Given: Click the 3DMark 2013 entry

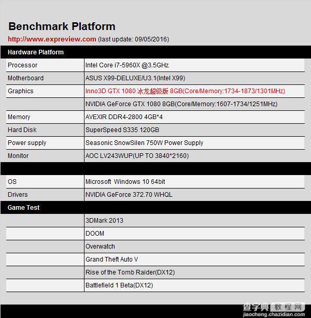Looking at the screenshot, I should click(104, 221).
